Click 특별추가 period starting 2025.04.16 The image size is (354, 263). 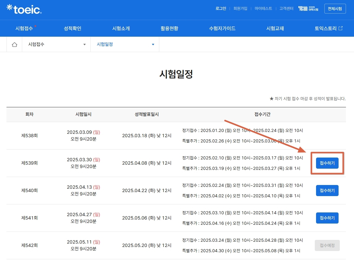coord(241,223)
